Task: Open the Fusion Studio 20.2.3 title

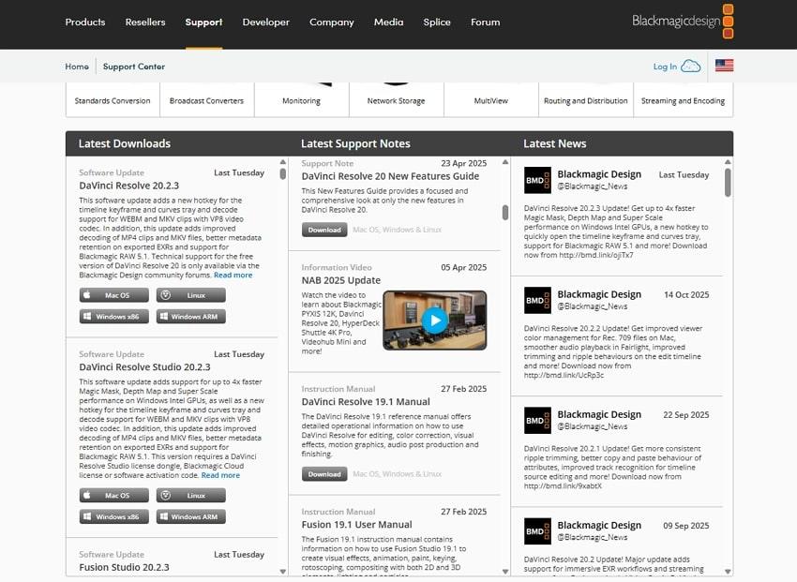Action: (124, 567)
